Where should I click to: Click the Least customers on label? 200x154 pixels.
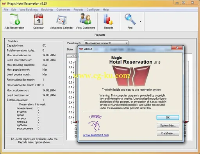pos(18,95)
